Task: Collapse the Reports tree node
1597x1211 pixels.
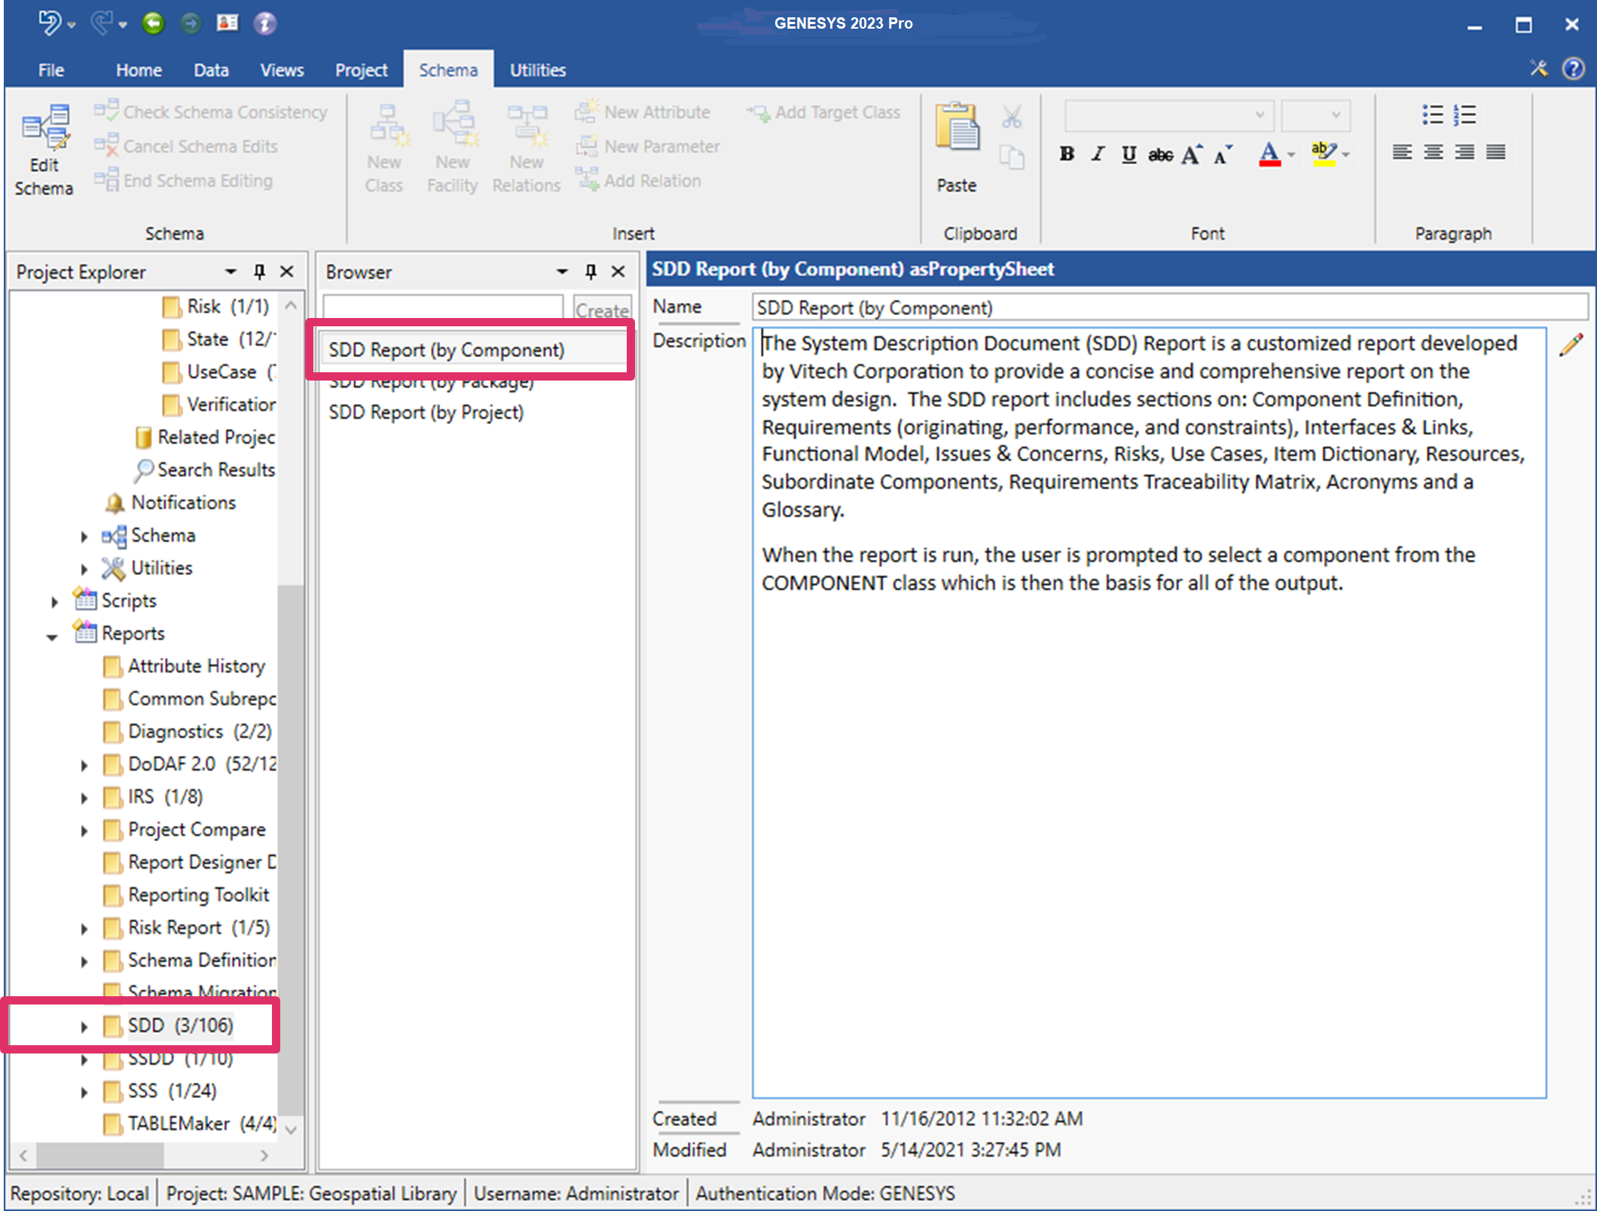Action: click(52, 635)
